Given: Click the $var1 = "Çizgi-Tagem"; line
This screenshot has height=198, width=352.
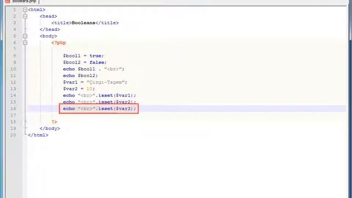Looking at the screenshot, I should coord(95,82).
